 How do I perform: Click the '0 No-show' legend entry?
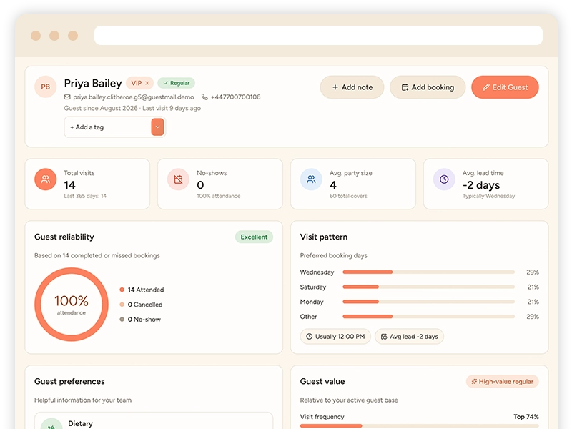(140, 320)
